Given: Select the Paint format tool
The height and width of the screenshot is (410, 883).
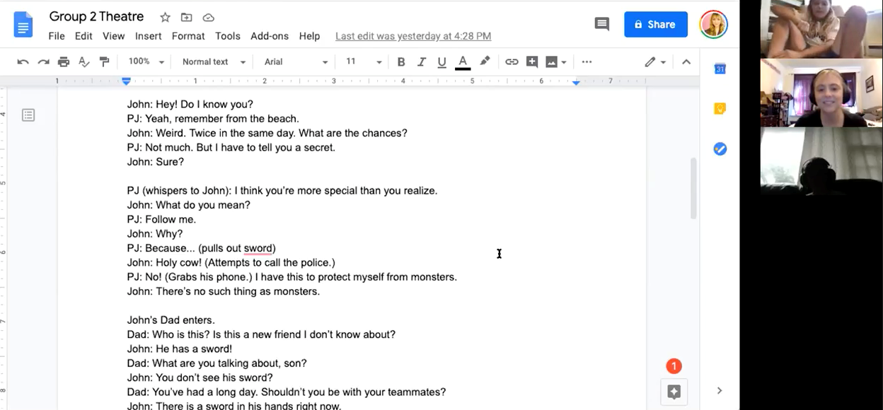Looking at the screenshot, I should [x=105, y=62].
